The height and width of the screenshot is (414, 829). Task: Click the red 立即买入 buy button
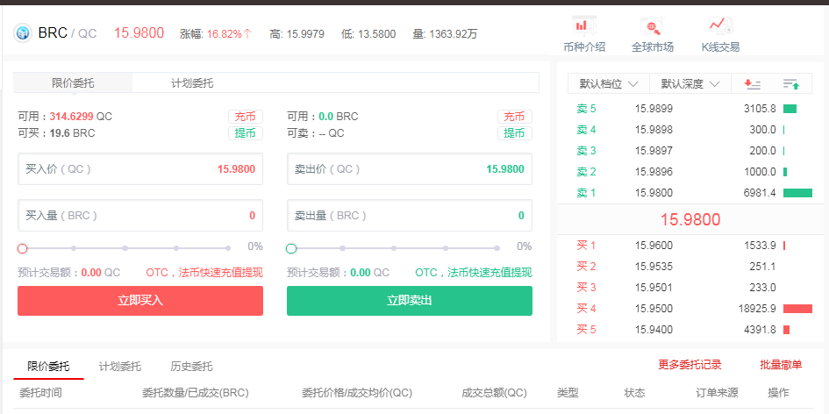pos(140,300)
